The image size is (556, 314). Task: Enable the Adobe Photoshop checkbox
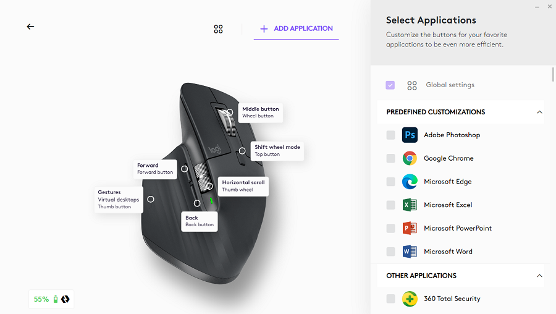(x=390, y=135)
